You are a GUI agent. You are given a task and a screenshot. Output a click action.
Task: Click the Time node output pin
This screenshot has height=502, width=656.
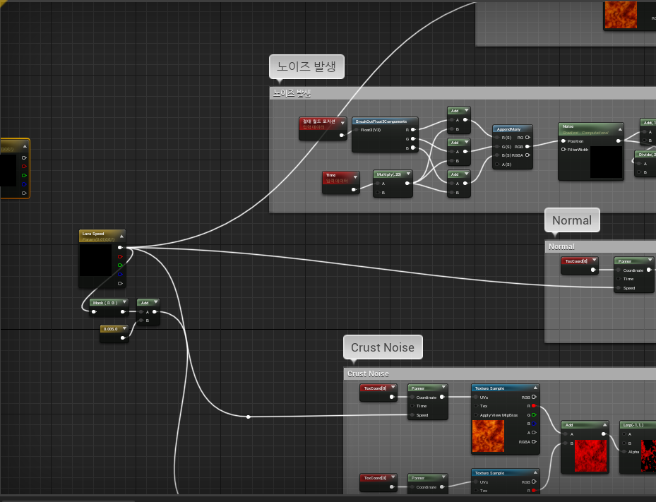tap(354, 189)
